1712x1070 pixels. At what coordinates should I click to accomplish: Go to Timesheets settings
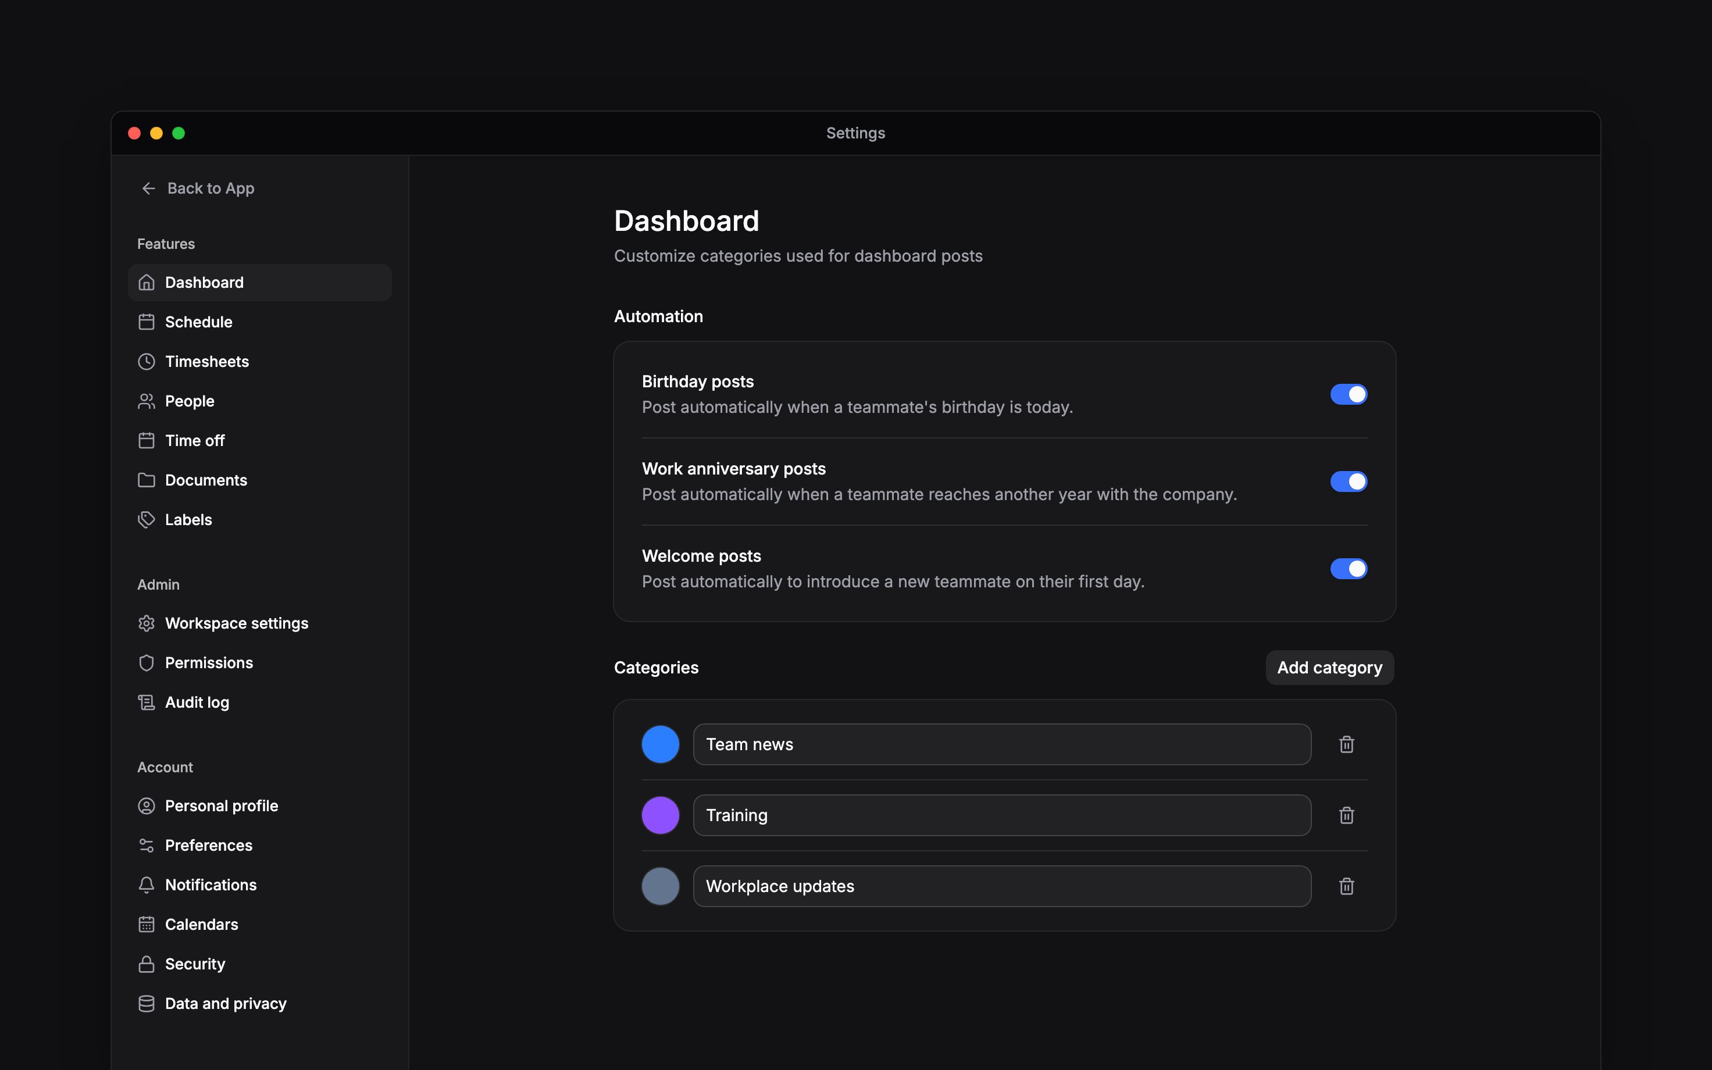pos(259,362)
